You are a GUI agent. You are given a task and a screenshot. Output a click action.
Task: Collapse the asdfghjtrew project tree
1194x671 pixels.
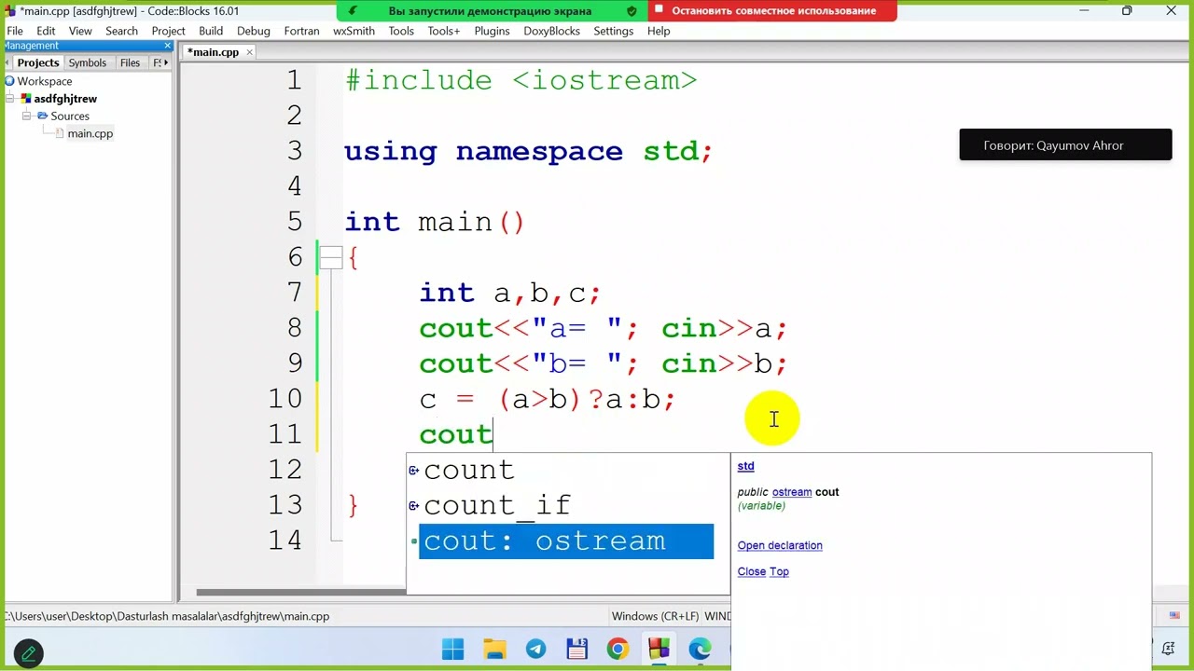(11, 99)
